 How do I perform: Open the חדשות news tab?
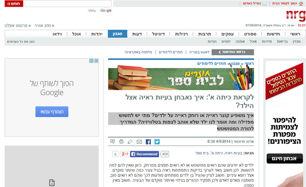point(273,34)
